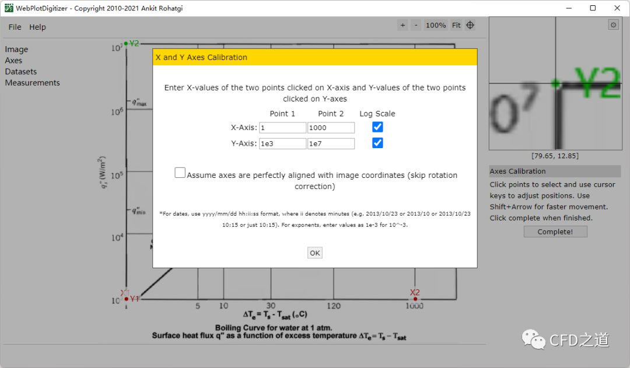
Task: Click the zoom in plus button
Action: 402,25
